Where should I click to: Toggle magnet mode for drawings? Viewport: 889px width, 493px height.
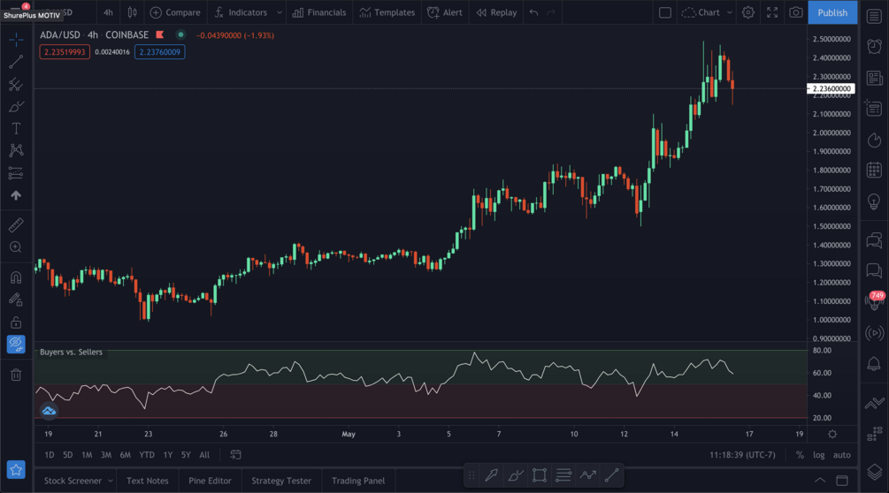tap(16, 277)
